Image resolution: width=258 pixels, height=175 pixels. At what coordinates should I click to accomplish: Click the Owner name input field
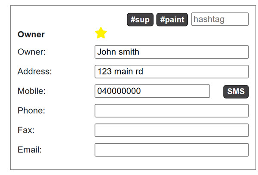coord(171,52)
